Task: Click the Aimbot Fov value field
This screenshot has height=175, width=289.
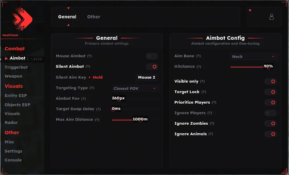Action: [118, 98]
